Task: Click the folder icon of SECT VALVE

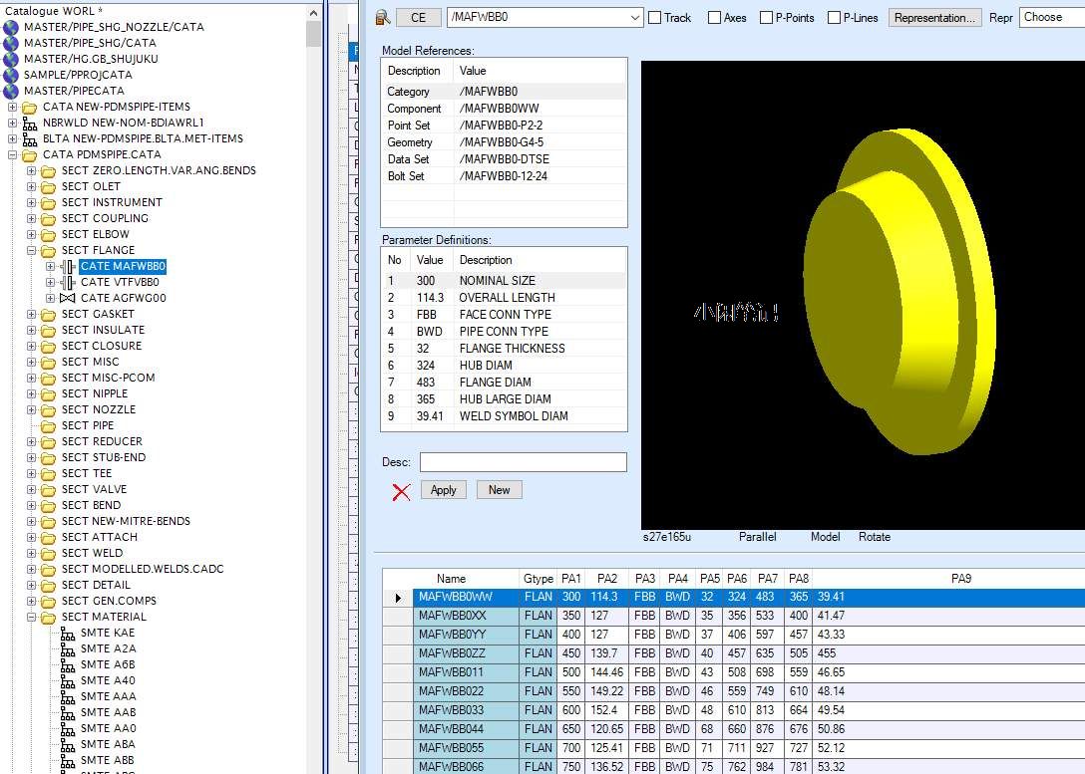Action: coord(48,489)
